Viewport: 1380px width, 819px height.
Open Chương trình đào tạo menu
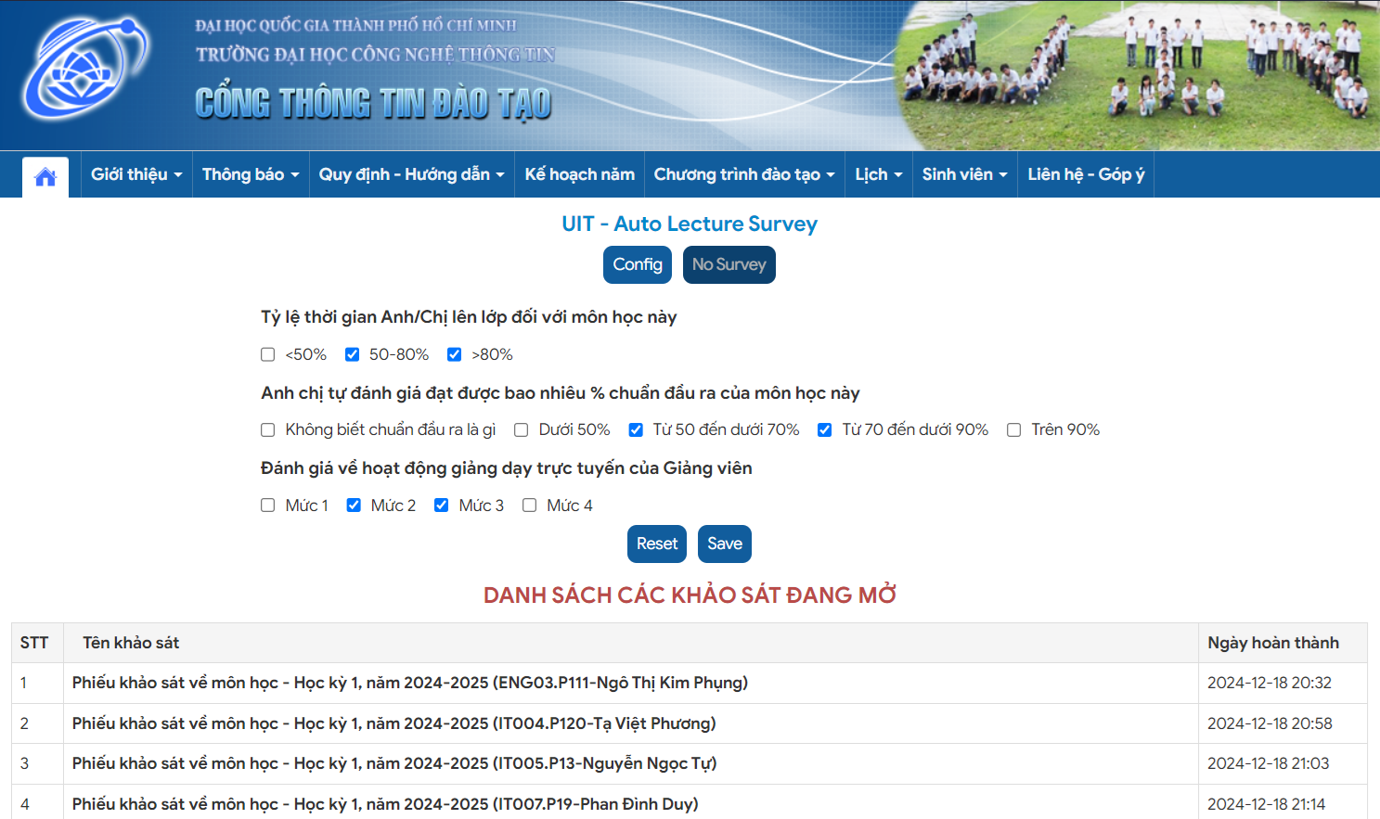click(x=744, y=174)
